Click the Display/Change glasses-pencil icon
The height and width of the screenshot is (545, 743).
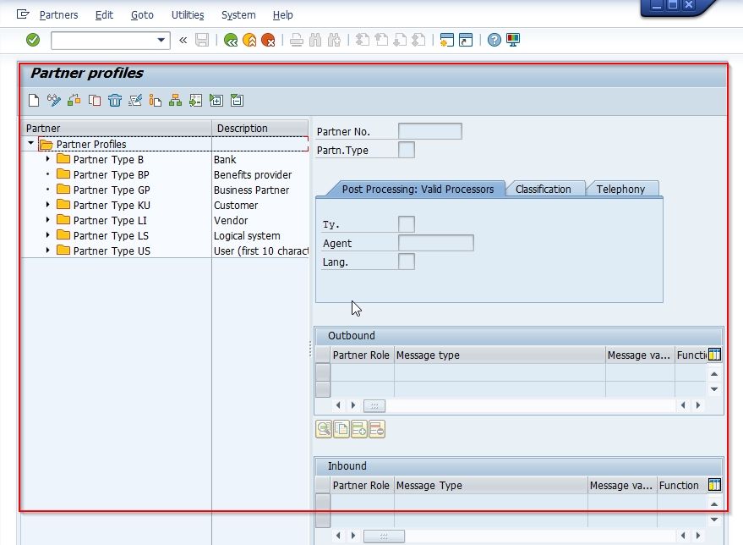[x=53, y=101]
